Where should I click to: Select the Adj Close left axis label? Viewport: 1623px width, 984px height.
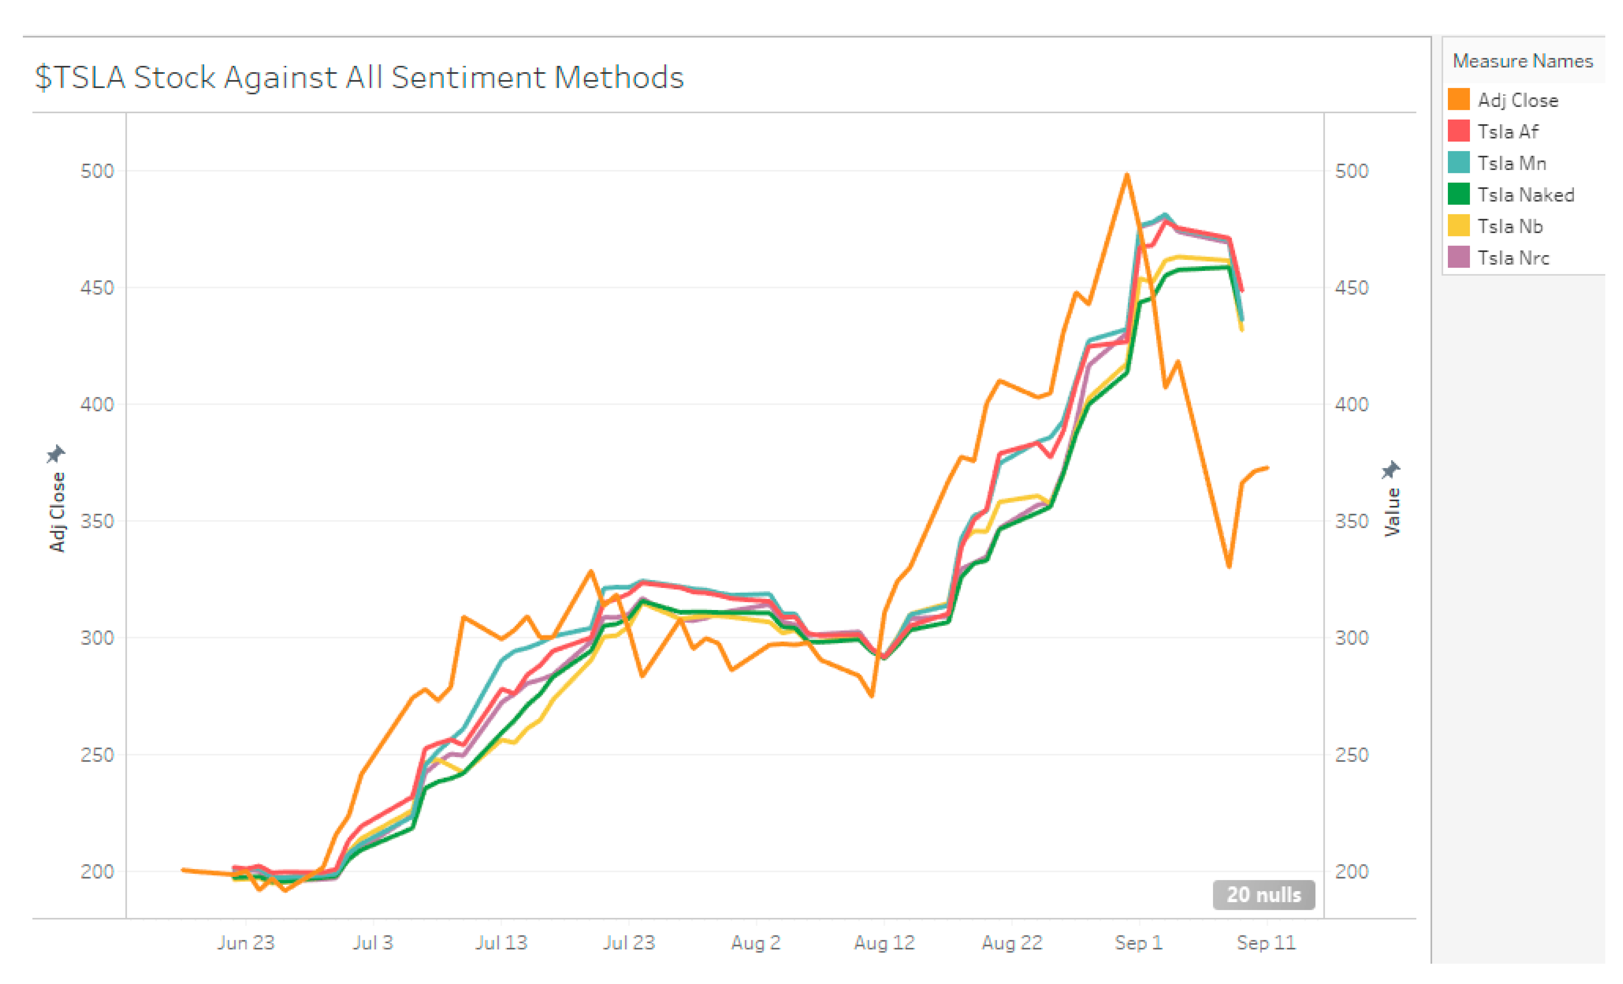point(58,512)
